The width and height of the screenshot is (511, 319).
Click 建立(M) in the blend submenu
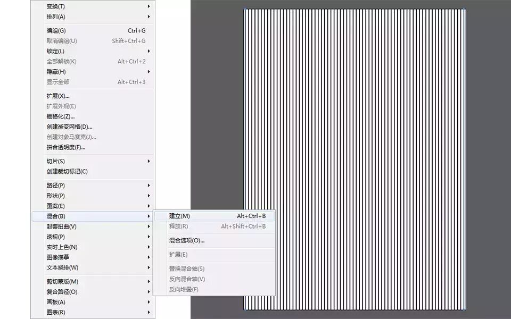point(214,216)
